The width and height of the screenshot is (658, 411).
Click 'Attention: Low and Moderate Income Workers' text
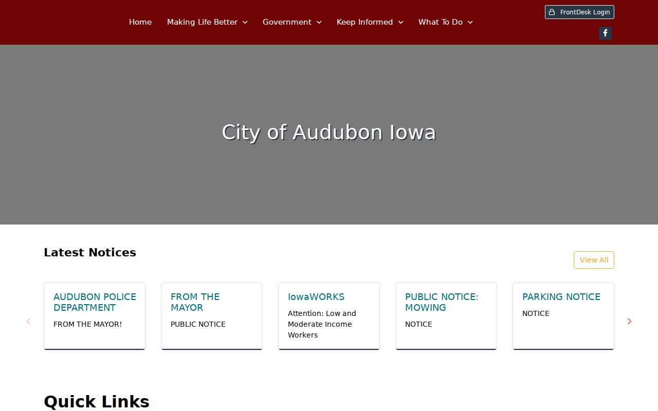tap(322, 324)
